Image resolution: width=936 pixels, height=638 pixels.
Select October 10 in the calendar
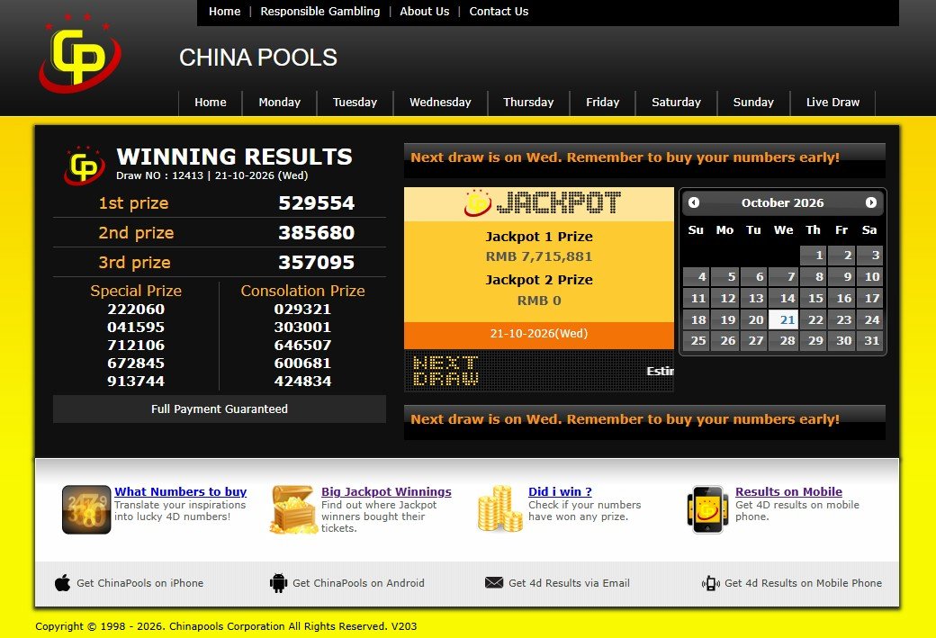click(x=869, y=277)
